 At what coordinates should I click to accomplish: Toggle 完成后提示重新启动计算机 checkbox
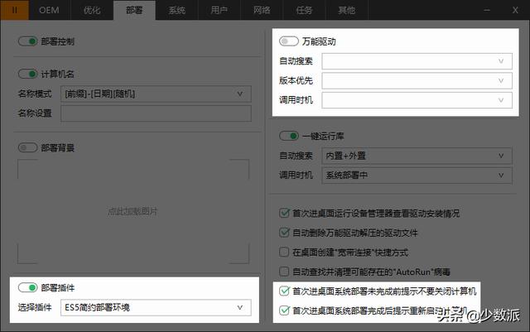pos(284,310)
